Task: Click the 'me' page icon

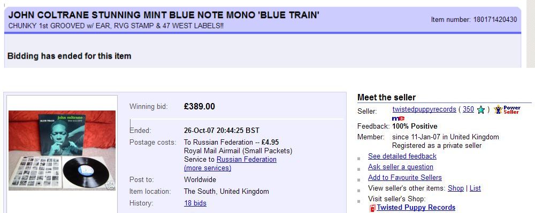Action: (398, 119)
